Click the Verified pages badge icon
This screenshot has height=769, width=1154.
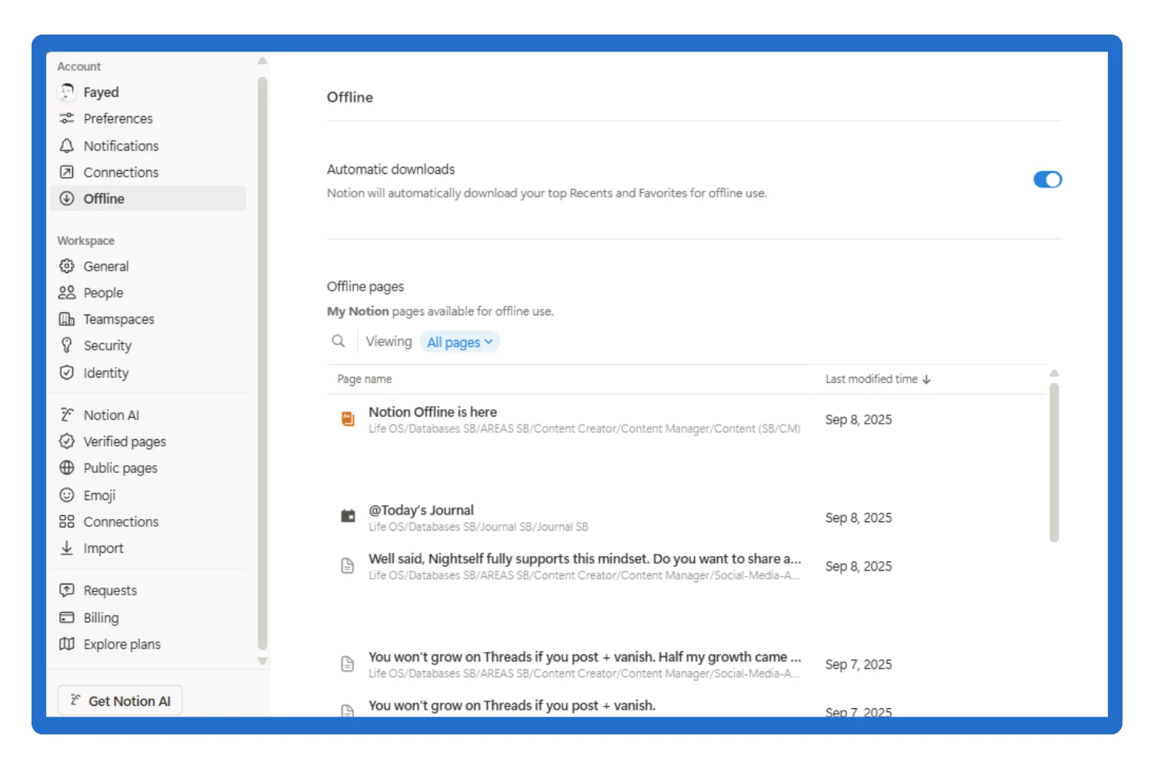tap(67, 441)
